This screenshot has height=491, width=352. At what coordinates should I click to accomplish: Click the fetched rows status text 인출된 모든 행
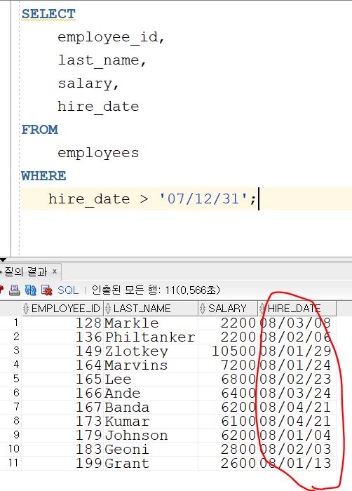click(156, 290)
